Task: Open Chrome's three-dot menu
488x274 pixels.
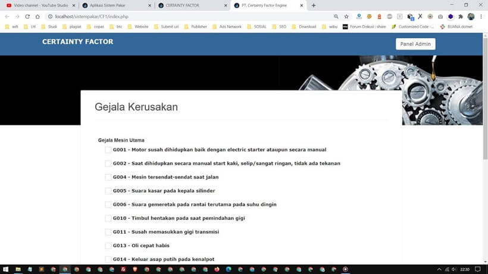Action: pyautogui.click(x=481, y=17)
